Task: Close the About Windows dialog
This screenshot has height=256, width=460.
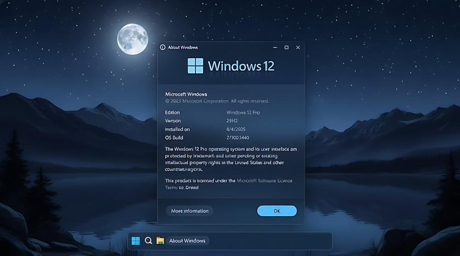Action: click(298, 47)
